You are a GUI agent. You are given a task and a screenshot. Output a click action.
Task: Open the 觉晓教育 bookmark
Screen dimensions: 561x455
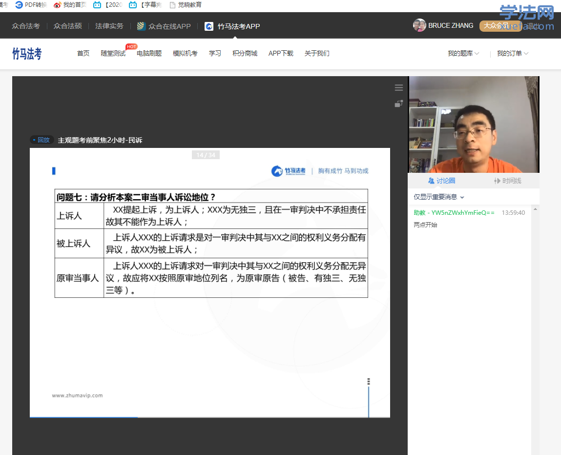[x=186, y=5]
